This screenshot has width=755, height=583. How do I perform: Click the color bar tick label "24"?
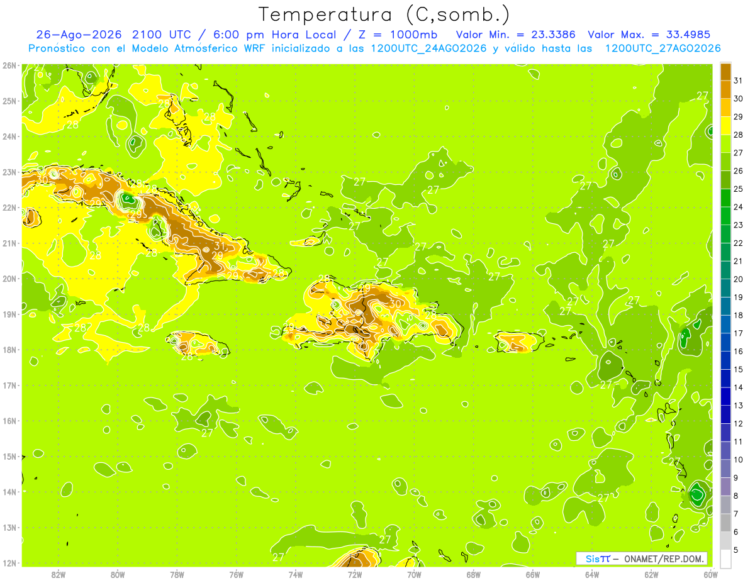[738, 207]
